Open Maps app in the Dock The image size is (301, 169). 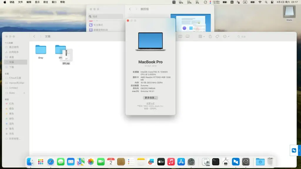click(x=81, y=162)
